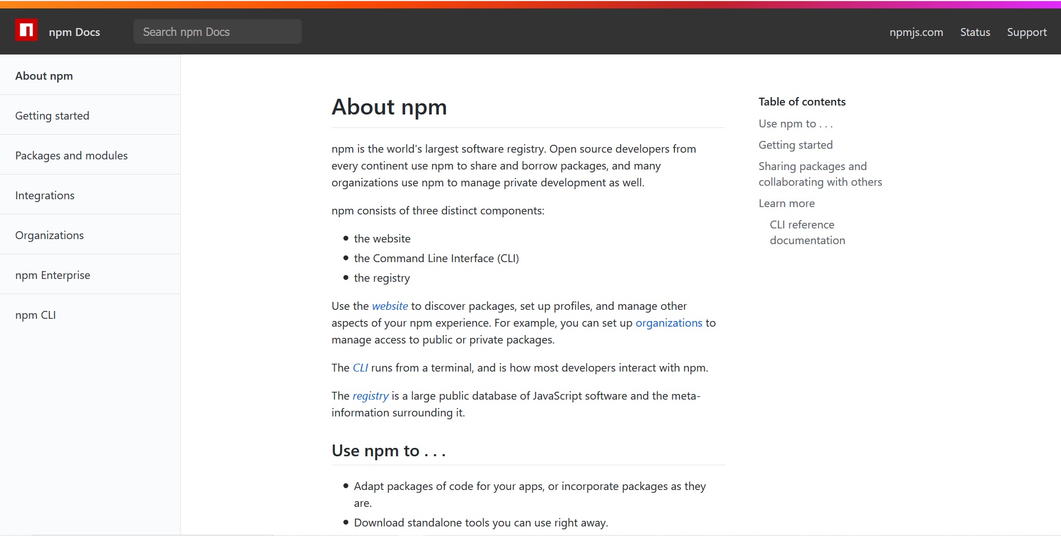Follow the italic CLI link
1061x536 pixels.
coord(360,368)
